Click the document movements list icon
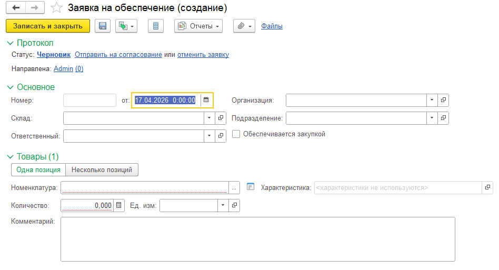The image size is (499, 270). (x=156, y=26)
